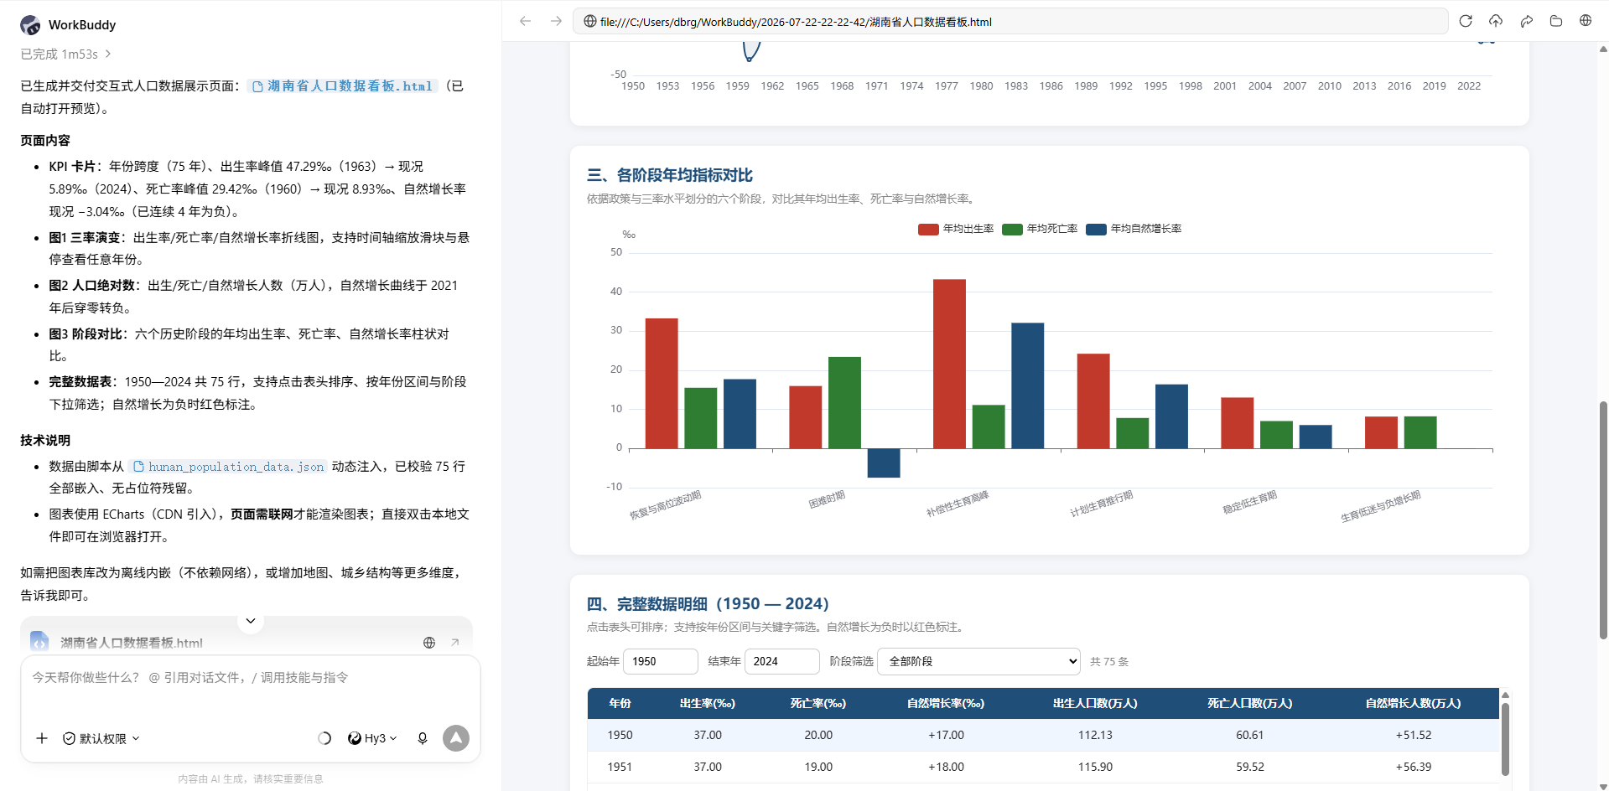Viewport: 1609px width, 791px height.
Task: Sort table by 自然增长率(‰) column header
Action: 946,703
